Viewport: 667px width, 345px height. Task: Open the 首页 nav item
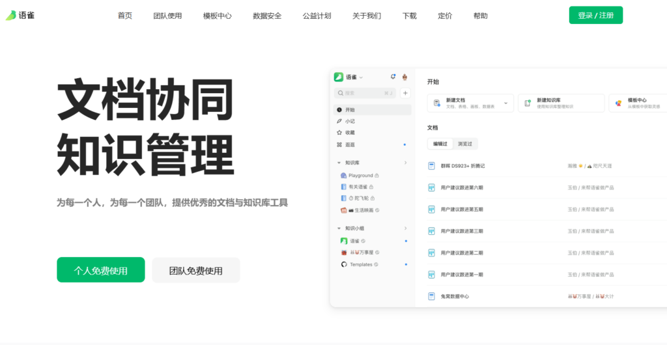(x=125, y=16)
